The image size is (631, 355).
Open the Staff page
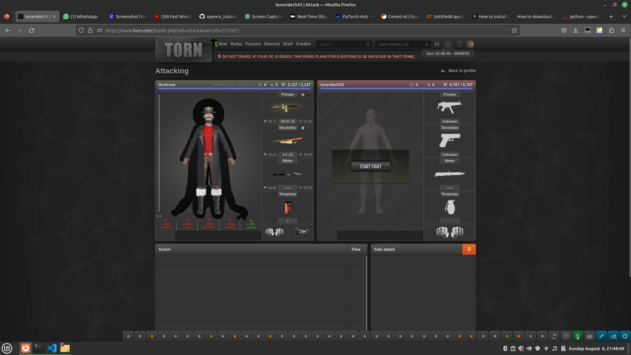pos(288,44)
